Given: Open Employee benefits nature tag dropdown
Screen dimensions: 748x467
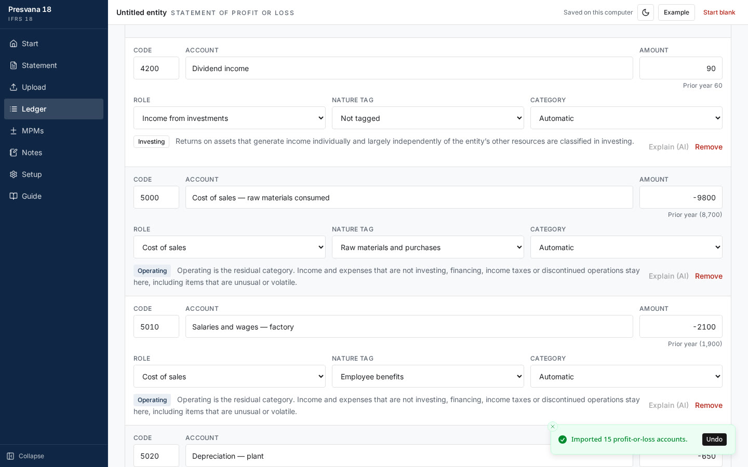Looking at the screenshot, I should (428, 377).
